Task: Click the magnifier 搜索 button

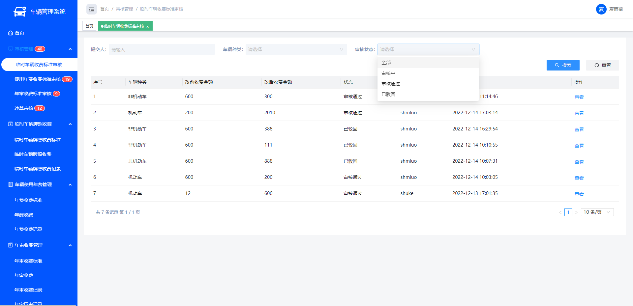Action: pos(563,65)
